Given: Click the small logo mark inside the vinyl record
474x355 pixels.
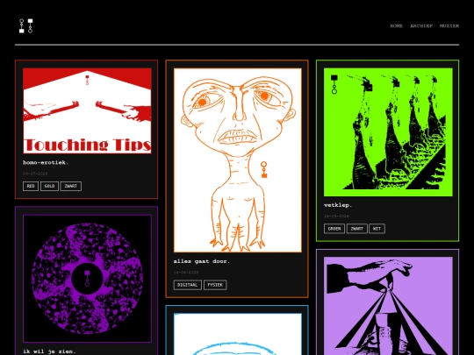Looking at the screenshot, I should (x=87, y=279).
